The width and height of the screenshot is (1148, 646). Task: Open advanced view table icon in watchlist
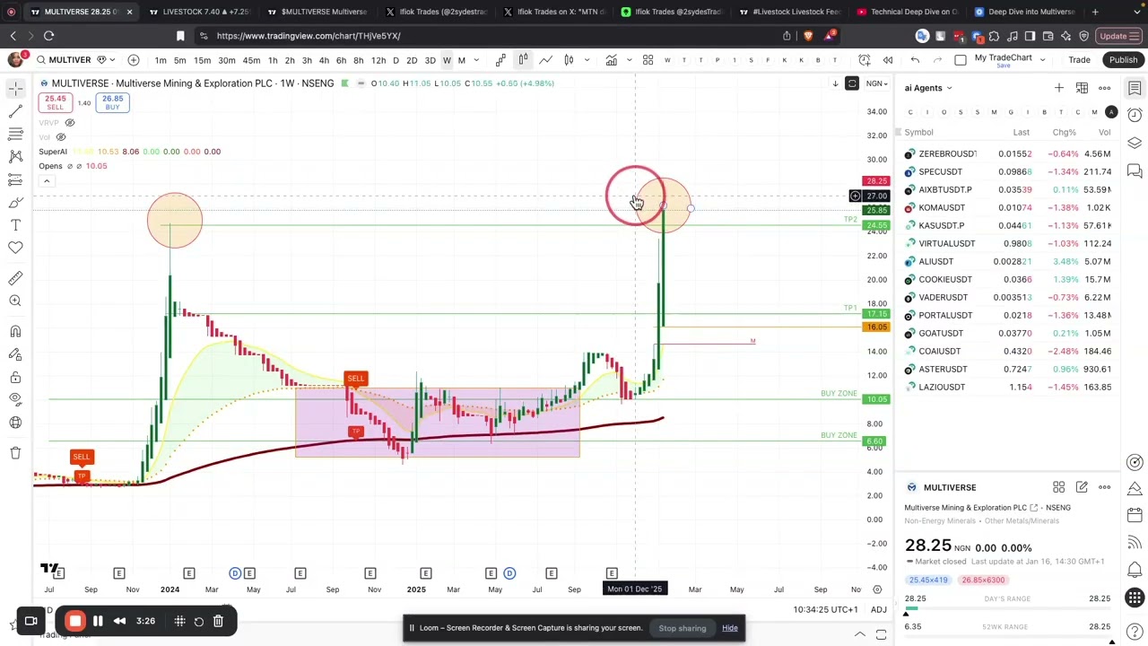[1082, 88]
